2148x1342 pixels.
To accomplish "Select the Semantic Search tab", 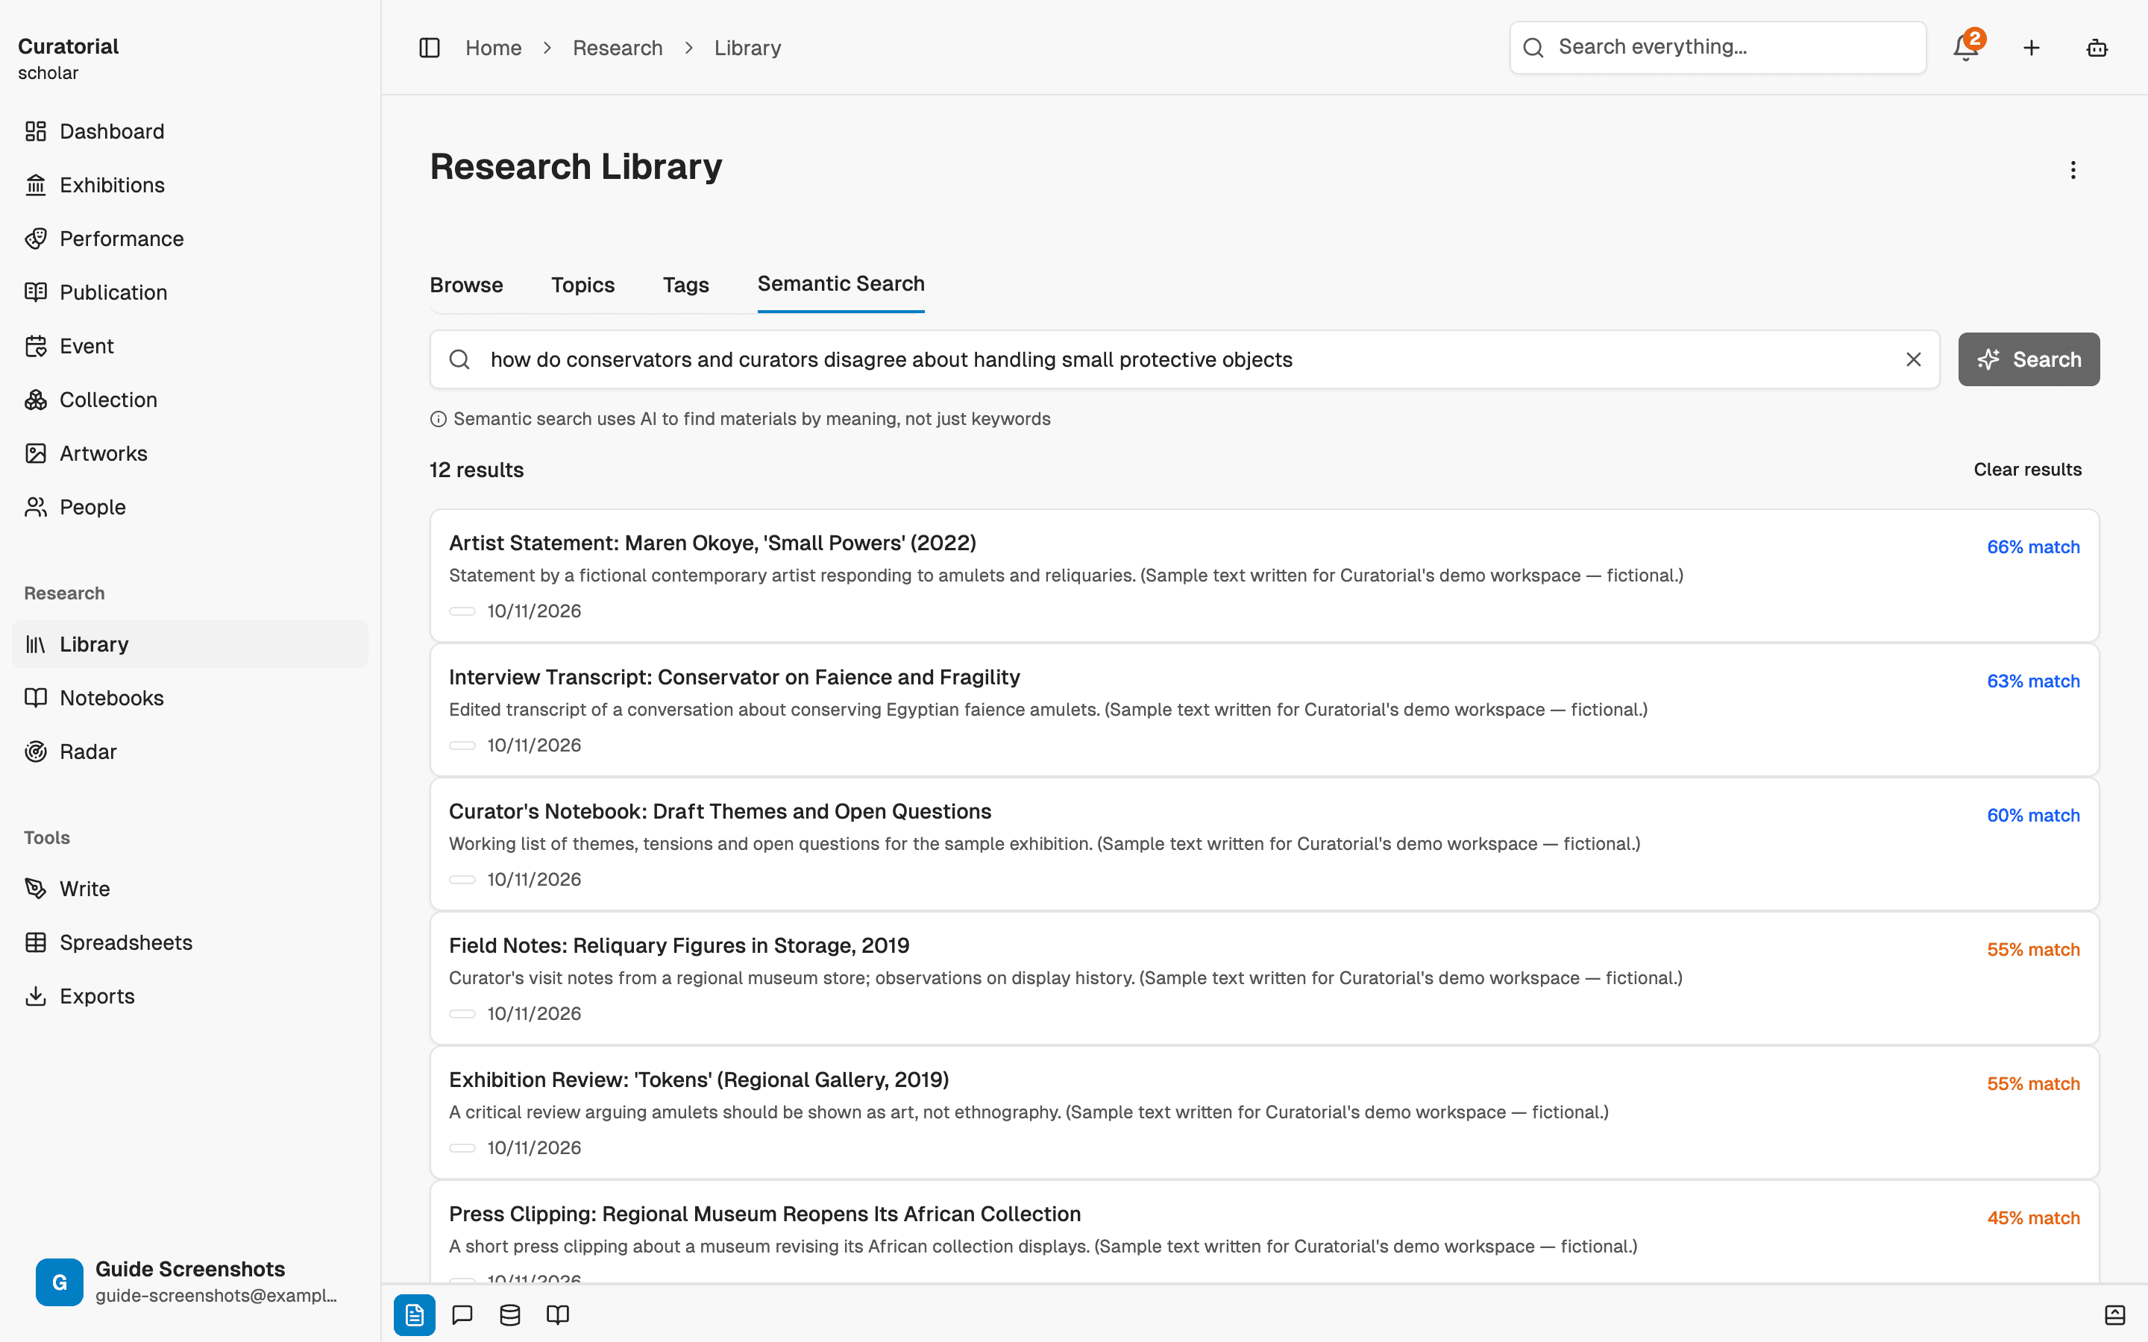I will [x=841, y=284].
